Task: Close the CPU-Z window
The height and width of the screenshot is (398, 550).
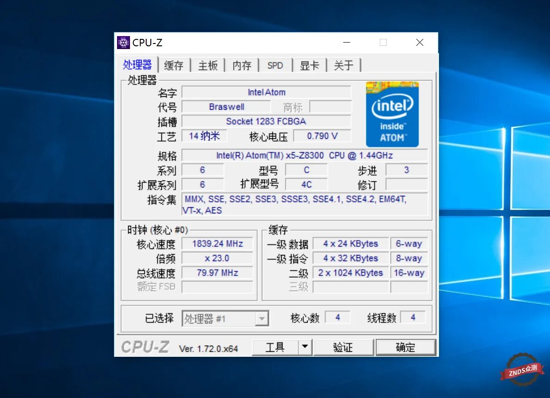Action: (420, 43)
